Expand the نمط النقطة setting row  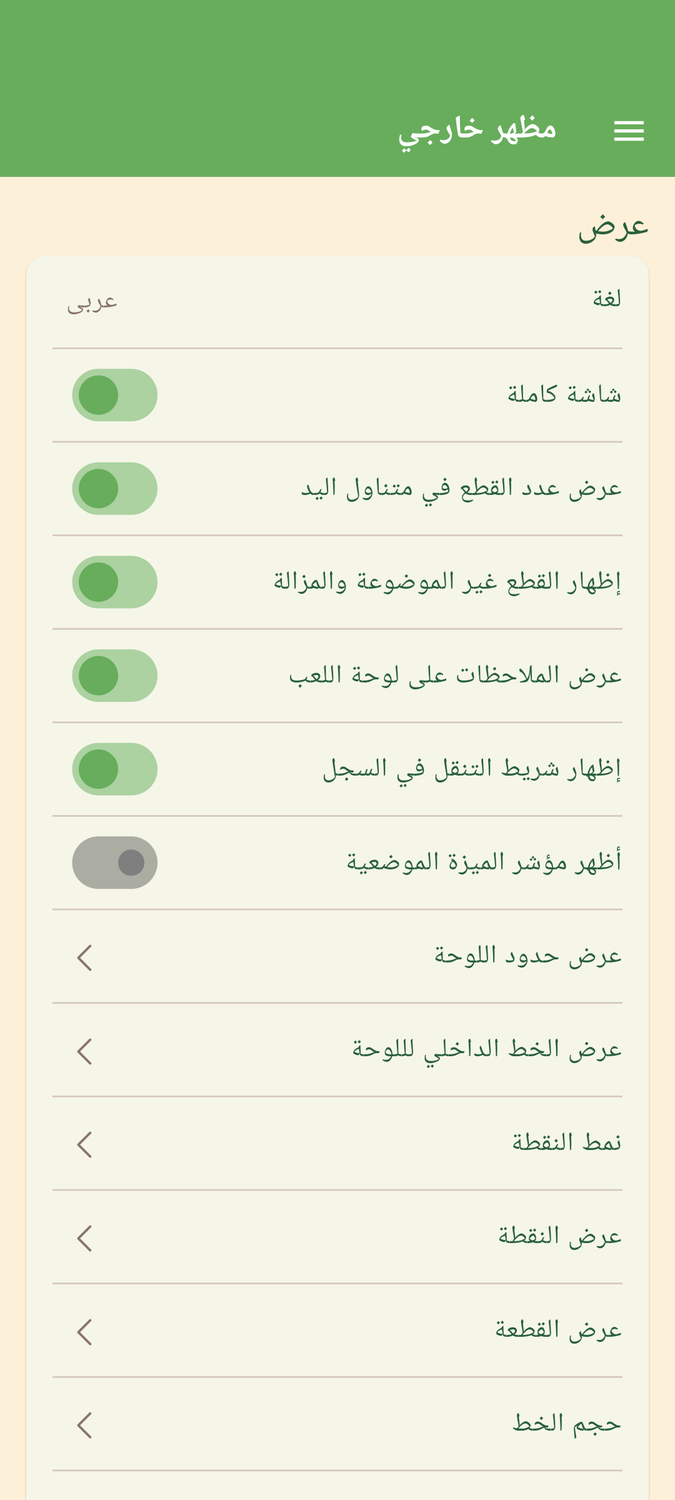coord(566,1143)
